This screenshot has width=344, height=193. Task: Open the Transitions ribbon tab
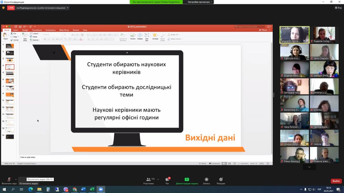click(37, 30)
